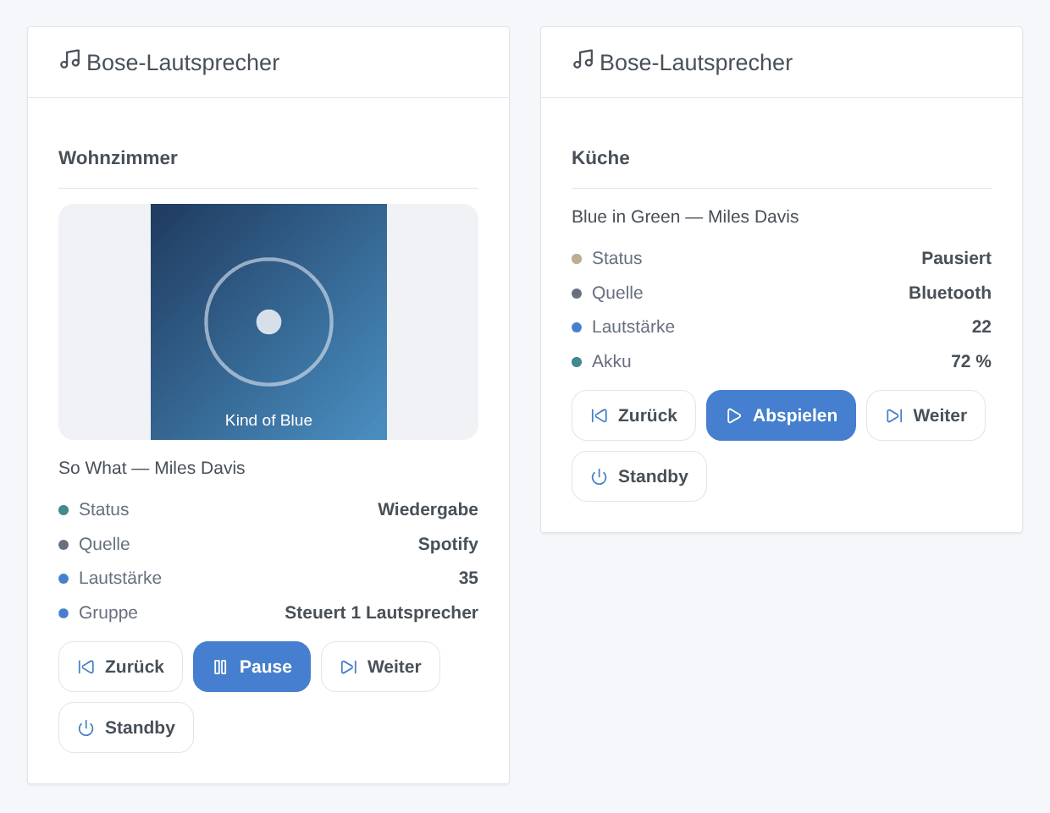
Task: Click the battery value '72 %'
Action: click(x=971, y=361)
